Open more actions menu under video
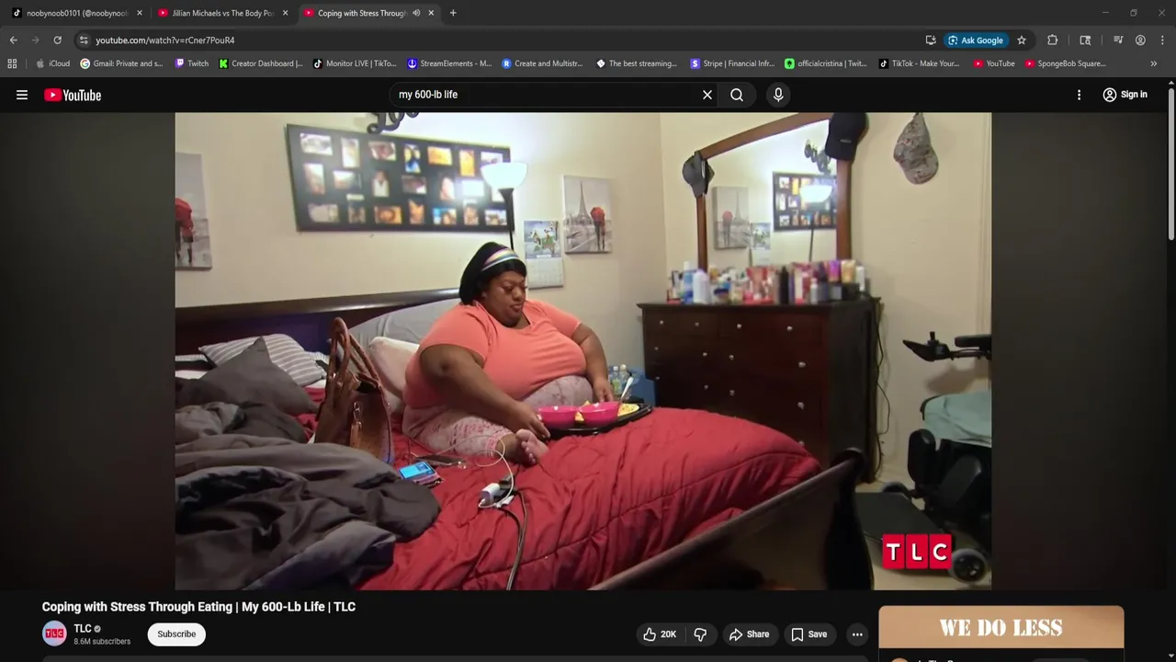 [x=857, y=634]
